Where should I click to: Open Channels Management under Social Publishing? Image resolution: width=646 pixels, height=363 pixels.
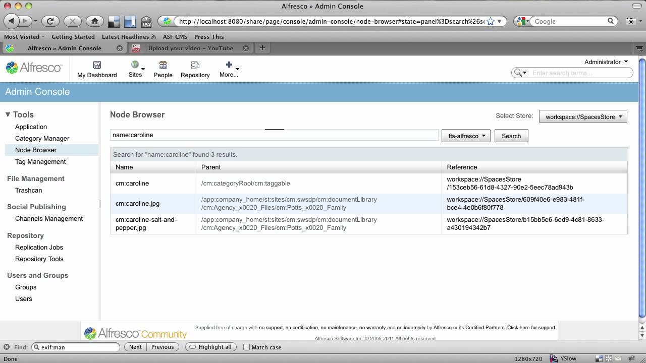click(x=48, y=219)
